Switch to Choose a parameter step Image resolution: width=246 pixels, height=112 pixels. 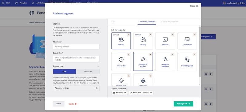click(x=147, y=22)
